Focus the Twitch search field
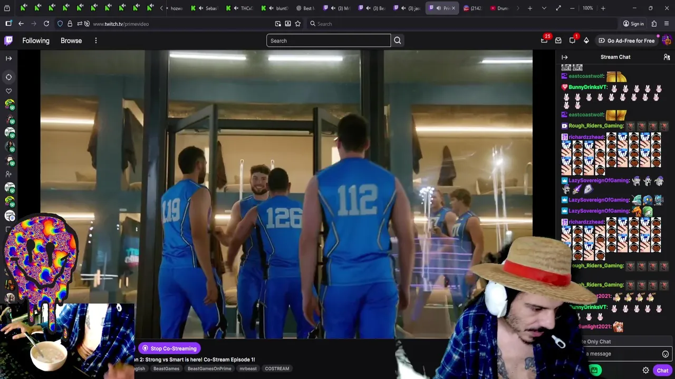Screen dimensions: 675x379 (329, 41)
